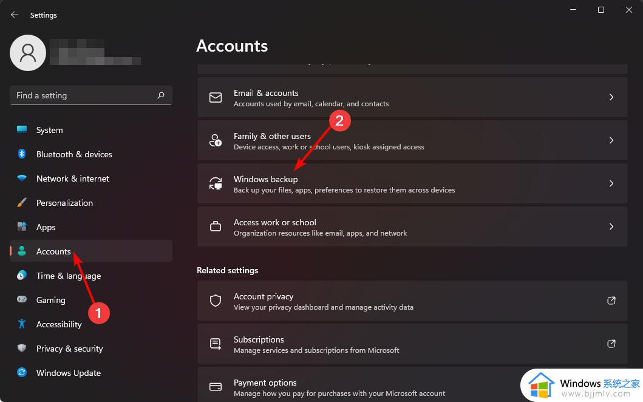The height and width of the screenshot is (402, 643).
Task: Expand Family & other users chevron
Action: pyautogui.click(x=611, y=140)
